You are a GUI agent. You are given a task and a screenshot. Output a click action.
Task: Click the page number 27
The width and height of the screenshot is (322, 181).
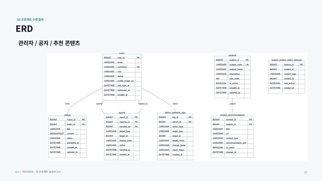306,172
